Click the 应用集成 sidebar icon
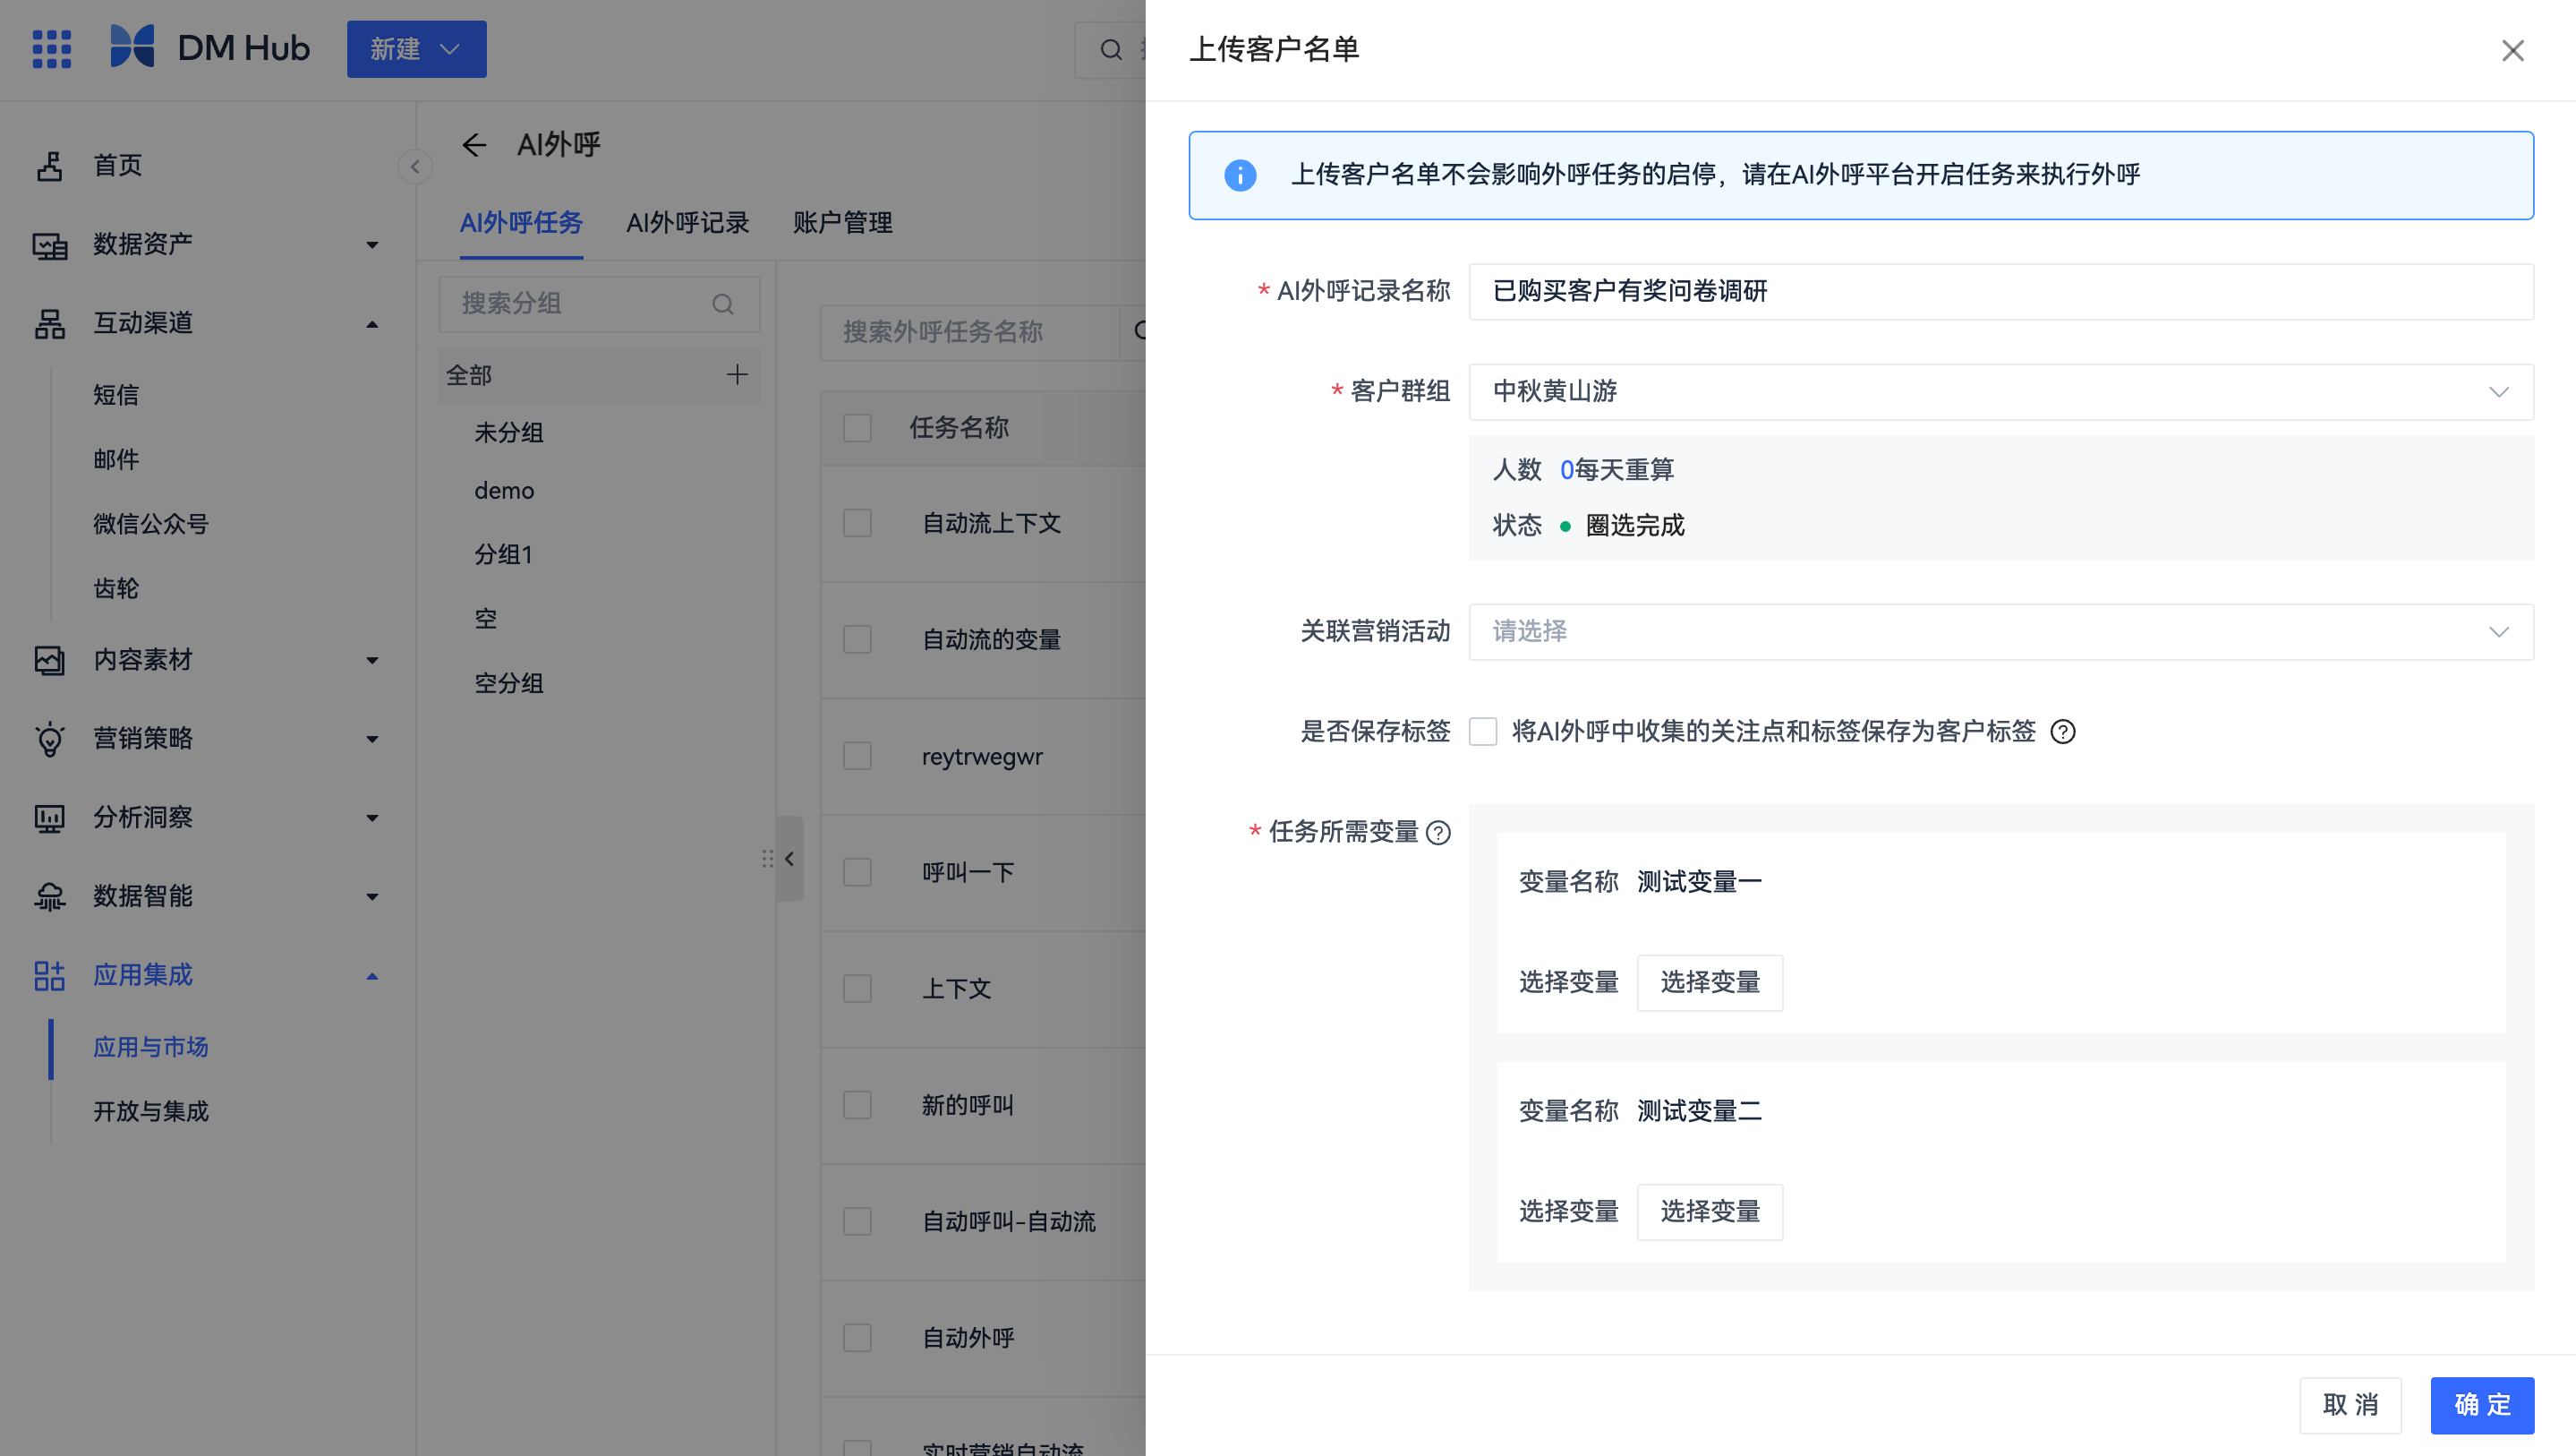Image resolution: width=2576 pixels, height=1456 pixels. [x=49, y=976]
